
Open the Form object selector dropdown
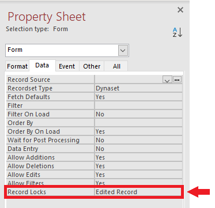[123, 51]
